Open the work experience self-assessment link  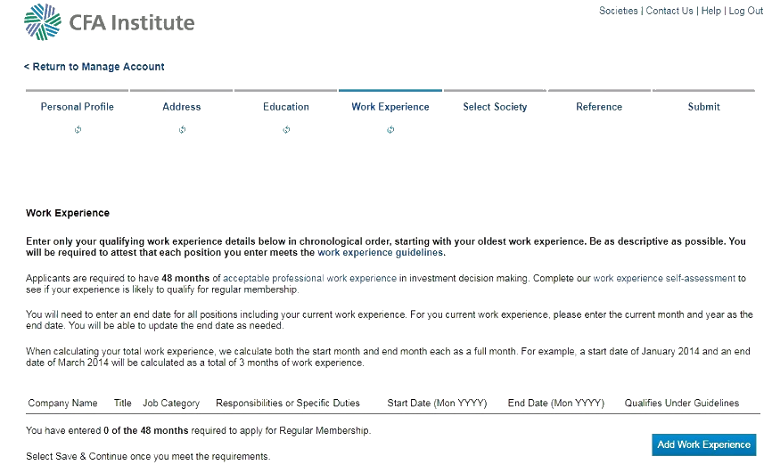tap(664, 279)
